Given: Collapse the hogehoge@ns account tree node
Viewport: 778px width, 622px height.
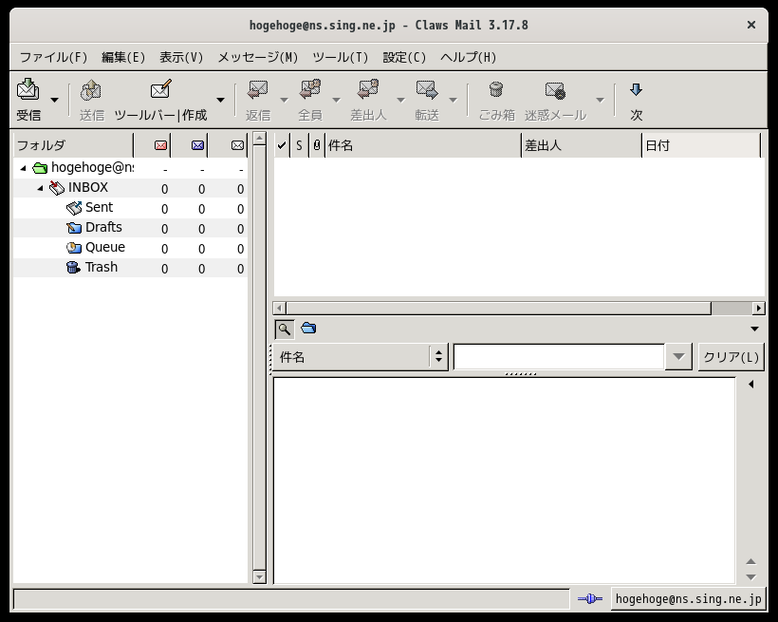Looking at the screenshot, I should [x=23, y=168].
